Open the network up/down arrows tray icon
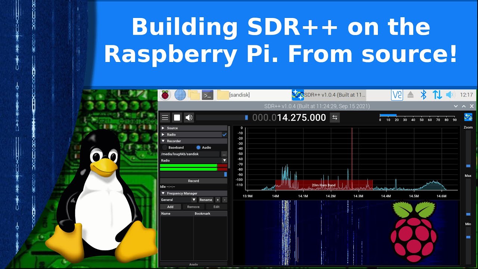 [x=437, y=95]
